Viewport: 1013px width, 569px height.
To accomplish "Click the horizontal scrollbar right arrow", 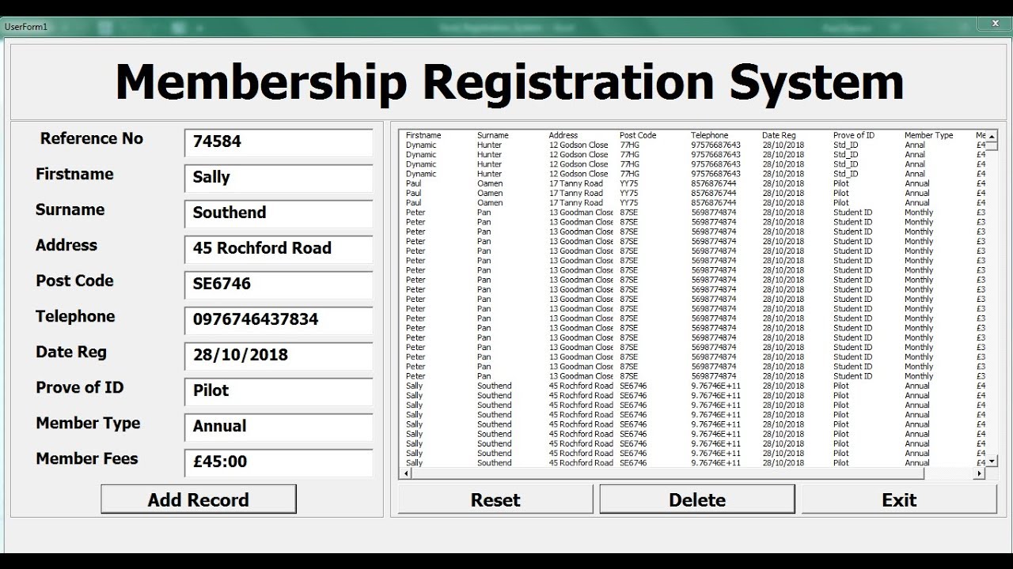I will [x=980, y=473].
